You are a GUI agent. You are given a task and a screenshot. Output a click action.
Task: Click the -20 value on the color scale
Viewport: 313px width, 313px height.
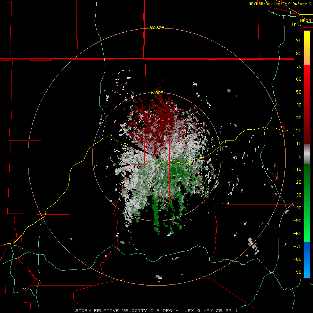(x=297, y=182)
